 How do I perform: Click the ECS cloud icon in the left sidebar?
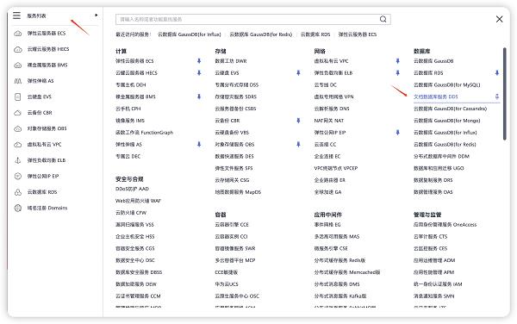pyautogui.click(x=18, y=34)
